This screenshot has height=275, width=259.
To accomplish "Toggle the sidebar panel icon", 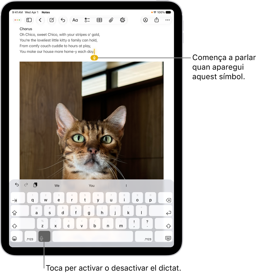I will point(29,20).
